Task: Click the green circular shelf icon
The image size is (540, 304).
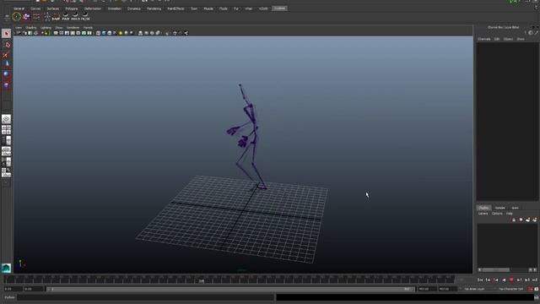Action: click(x=16, y=17)
